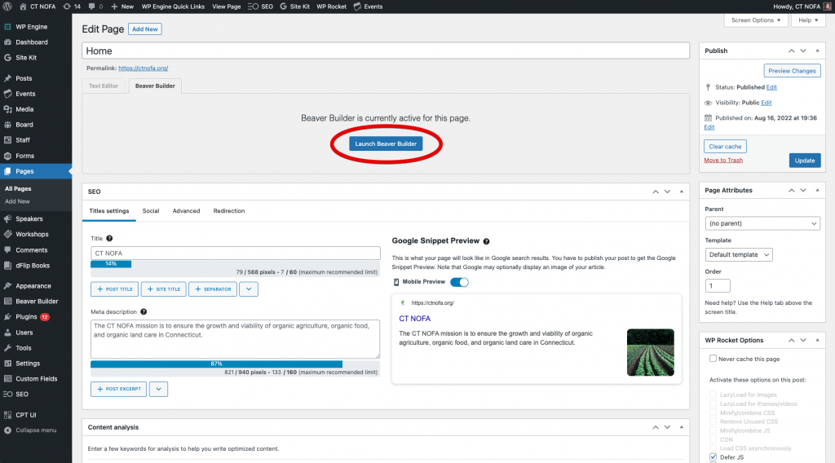Select the Beaver Builder tab

point(155,86)
